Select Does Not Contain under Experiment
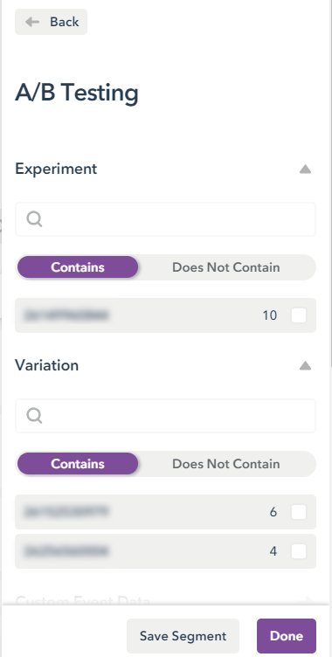 coord(226,267)
